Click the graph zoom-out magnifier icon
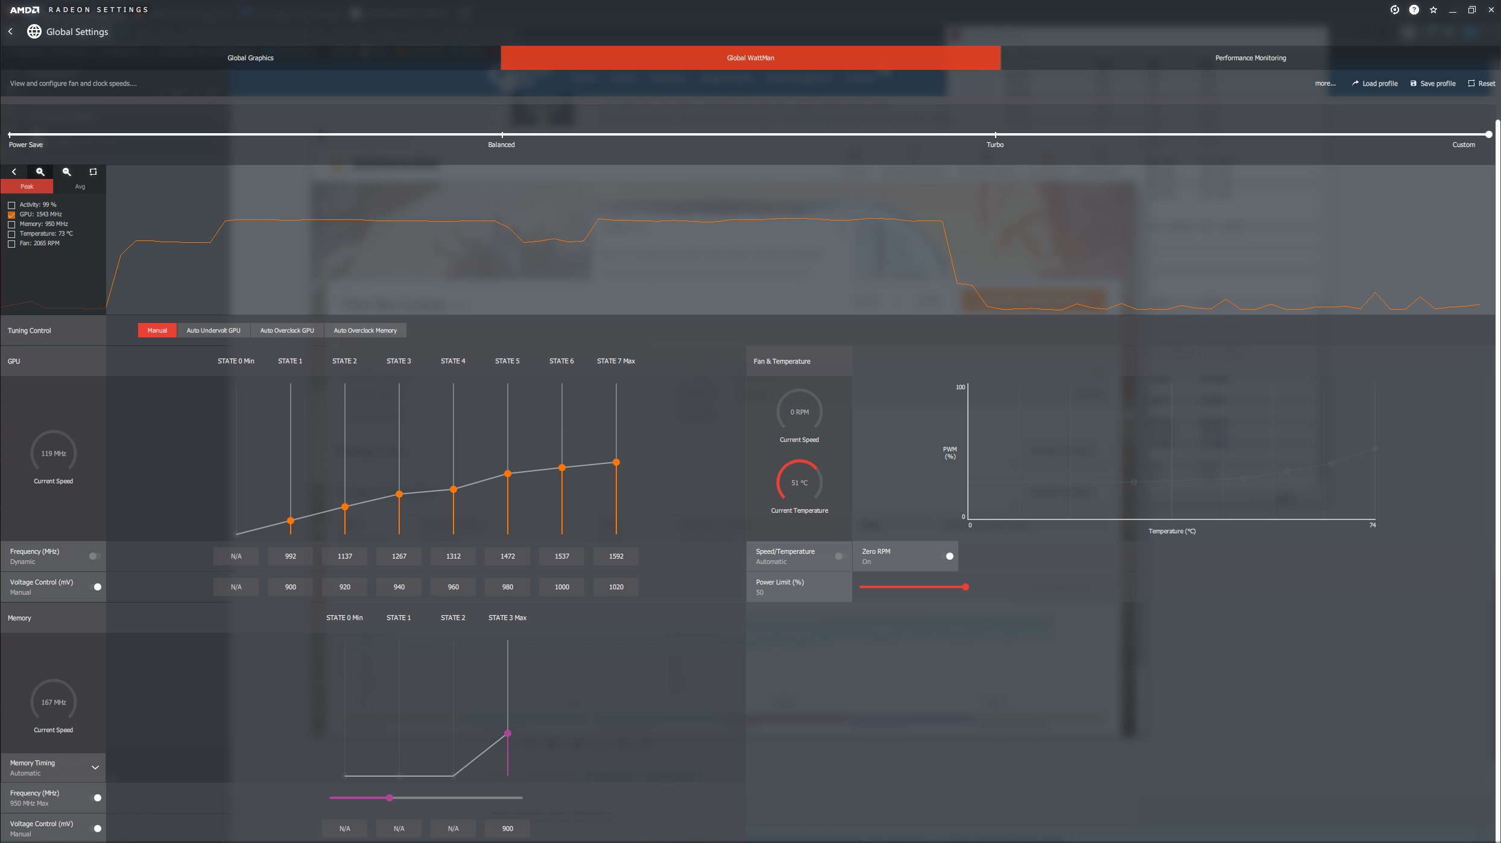Screen dimensions: 1501x843 67,172
